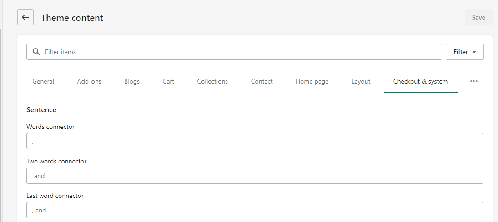The image size is (498, 222).
Task: Click the Theme content page title
Action: 72,18
